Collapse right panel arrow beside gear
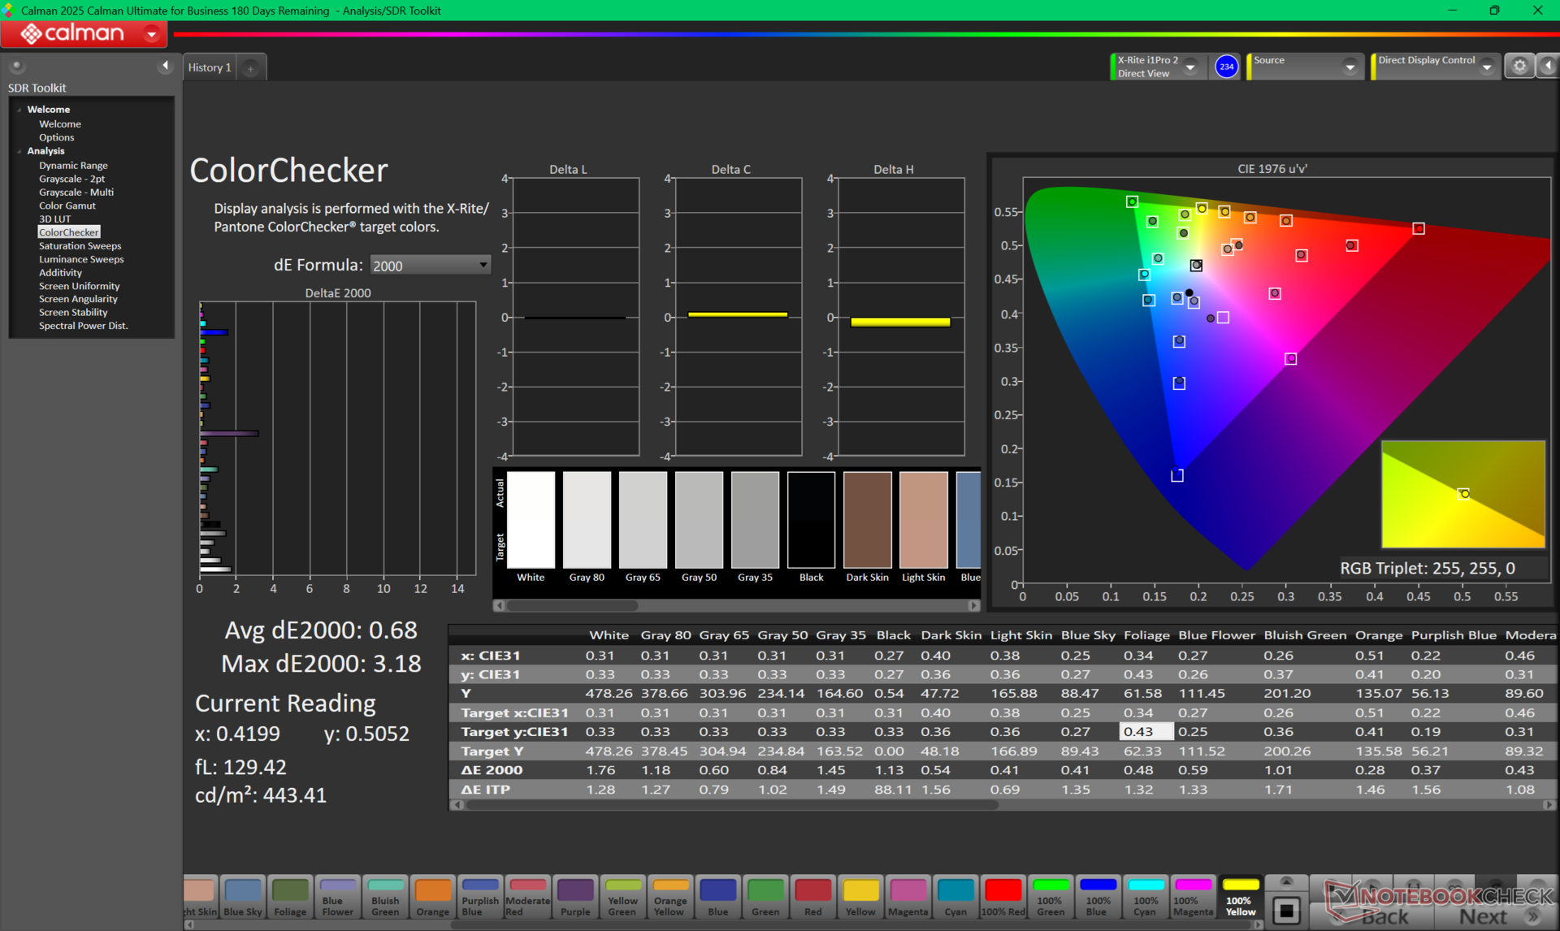 click(1548, 67)
